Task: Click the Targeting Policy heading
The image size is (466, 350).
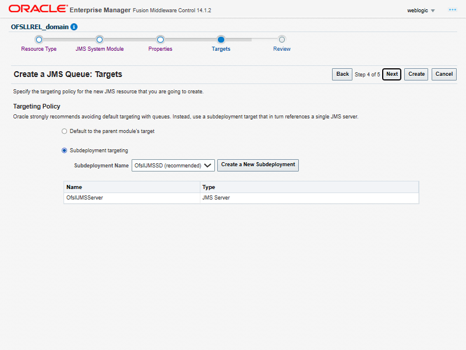Action: pyautogui.click(x=37, y=106)
